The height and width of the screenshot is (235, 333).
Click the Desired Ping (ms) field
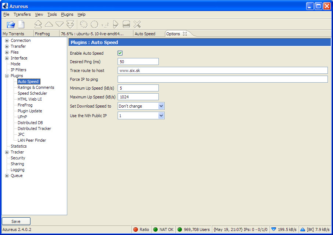[x=138, y=62]
